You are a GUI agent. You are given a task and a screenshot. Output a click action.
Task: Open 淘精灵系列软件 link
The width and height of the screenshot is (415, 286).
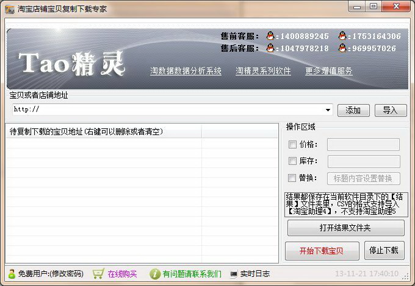point(264,71)
